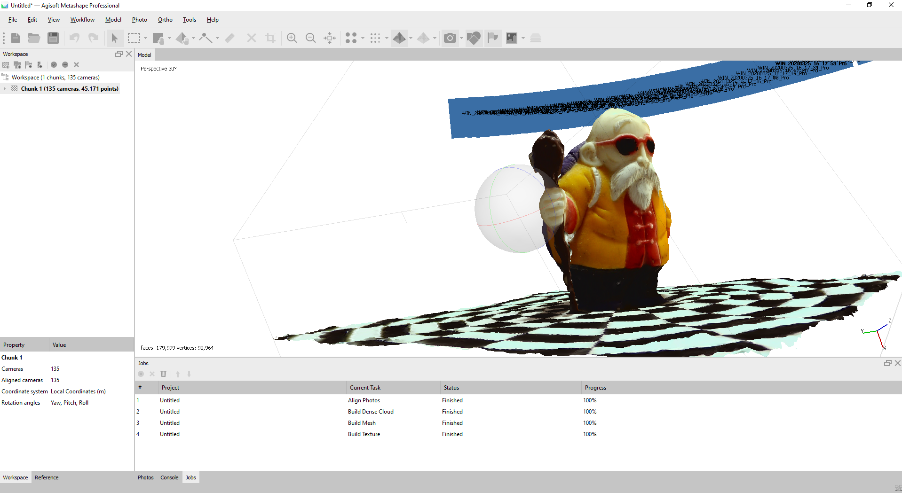
Task: Add a marker using the Workspace flag icon
Action: 29,65
